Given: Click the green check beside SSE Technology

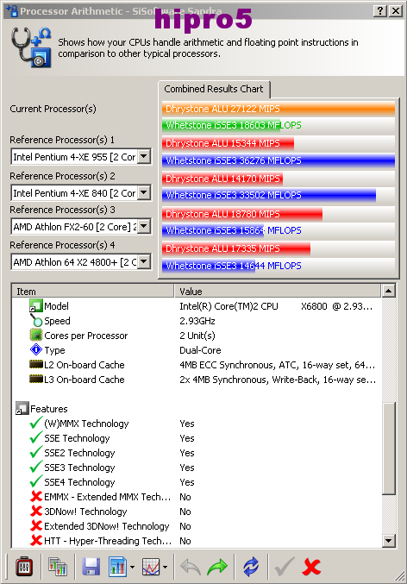Looking at the screenshot, I should click(35, 437).
